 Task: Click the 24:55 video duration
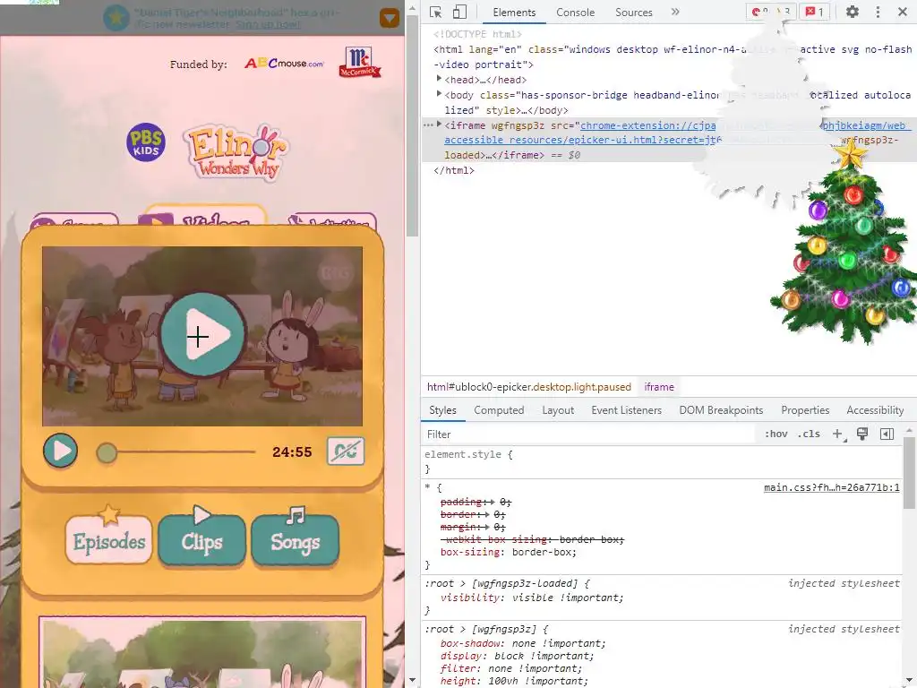pyautogui.click(x=292, y=452)
